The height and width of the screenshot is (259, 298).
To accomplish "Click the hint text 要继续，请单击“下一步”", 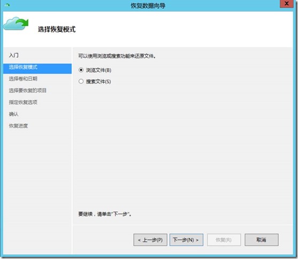I will pyautogui.click(x=105, y=214).
